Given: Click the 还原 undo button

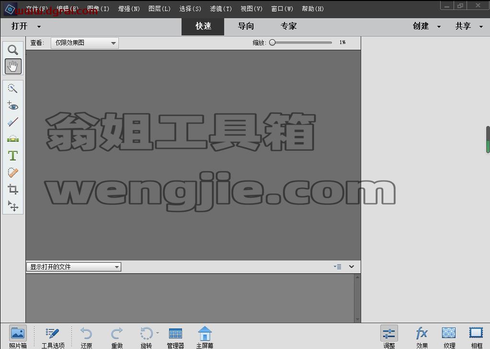Looking at the screenshot, I should [x=86, y=338].
